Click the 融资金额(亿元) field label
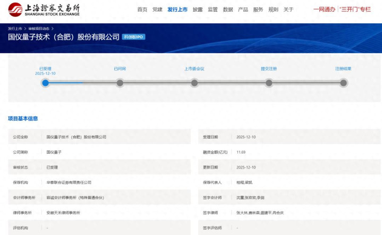The width and height of the screenshot is (382, 235). coord(215,152)
